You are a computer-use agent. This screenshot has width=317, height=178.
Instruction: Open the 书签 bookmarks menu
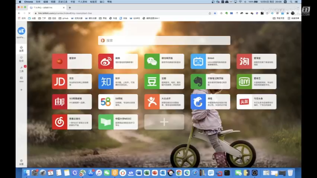[73, 2]
